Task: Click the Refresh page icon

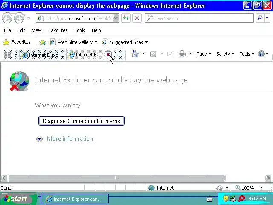Action: pos(126,18)
